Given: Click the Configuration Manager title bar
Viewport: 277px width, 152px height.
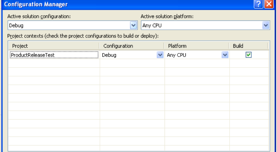Looking at the screenshot, I should tap(128, 4).
